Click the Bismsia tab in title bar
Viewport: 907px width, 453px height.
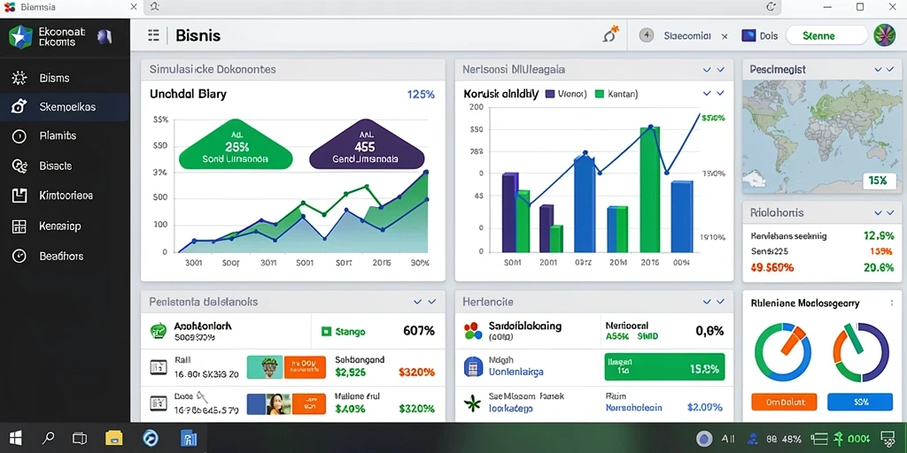click(x=71, y=7)
